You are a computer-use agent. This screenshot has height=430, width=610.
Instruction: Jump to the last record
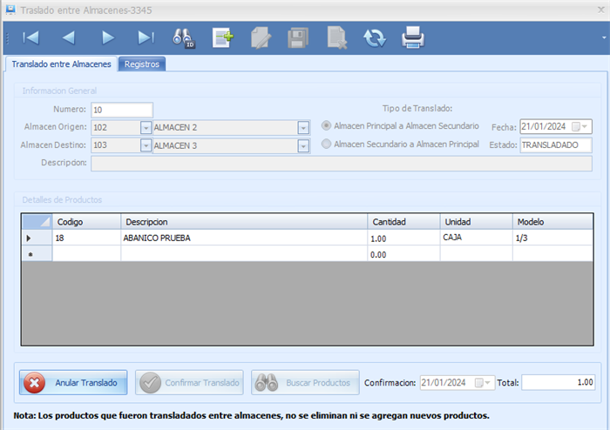[146, 37]
